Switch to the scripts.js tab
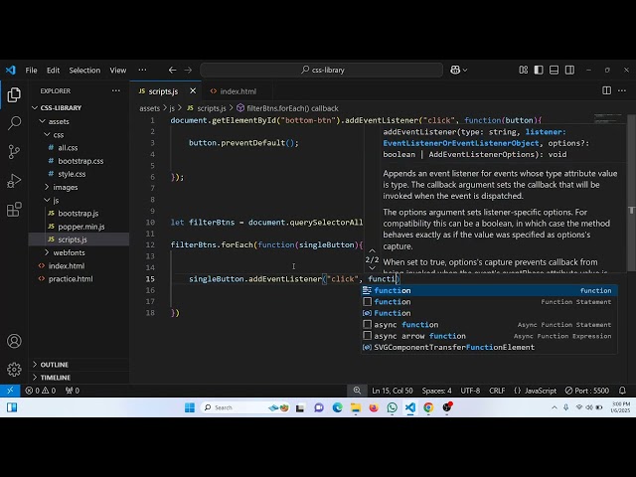 [x=163, y=91]
